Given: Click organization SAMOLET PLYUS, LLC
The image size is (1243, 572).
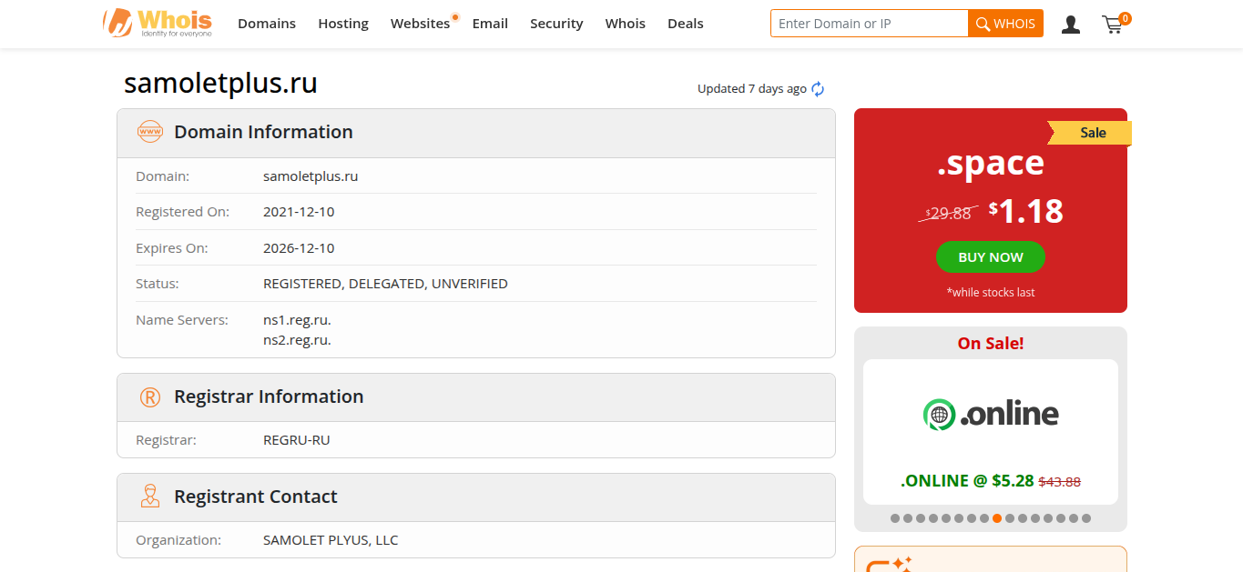Looking at the screenshot, I should [331, 540].
